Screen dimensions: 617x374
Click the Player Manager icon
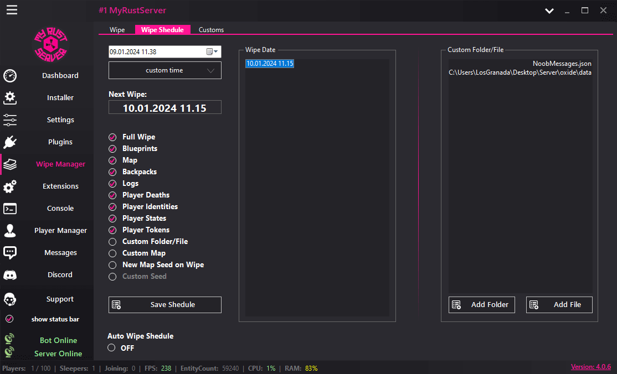coord(9,231)
